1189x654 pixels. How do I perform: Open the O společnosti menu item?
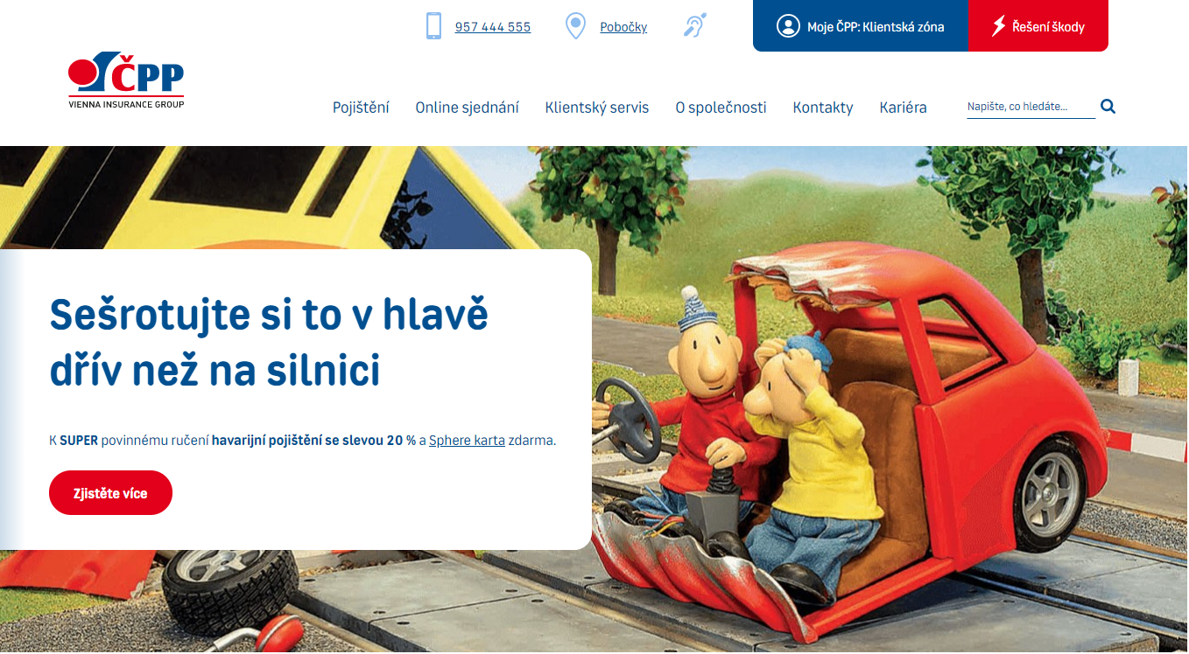click(721, 108)
